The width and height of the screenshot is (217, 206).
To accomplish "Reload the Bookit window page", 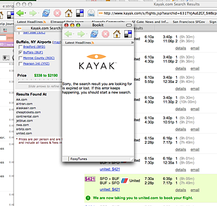I will (x=94, y=34).
